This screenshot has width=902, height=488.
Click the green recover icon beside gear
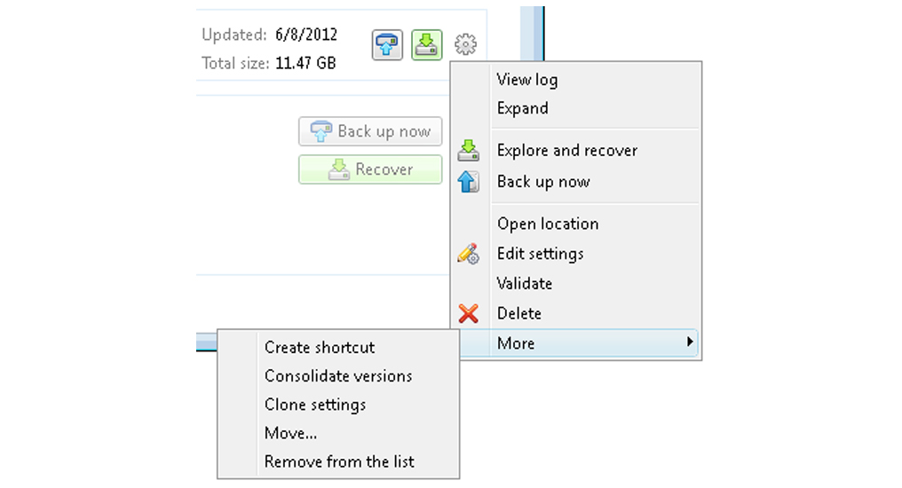pyautogui.click(x=427, y=44)
